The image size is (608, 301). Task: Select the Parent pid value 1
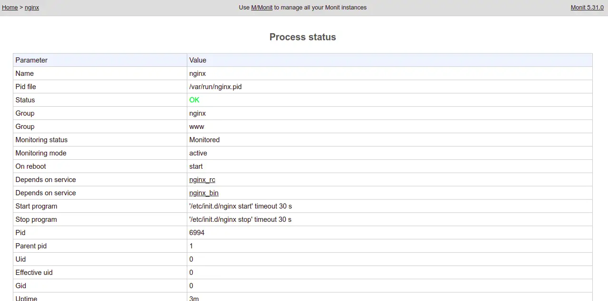coord(191,246)
